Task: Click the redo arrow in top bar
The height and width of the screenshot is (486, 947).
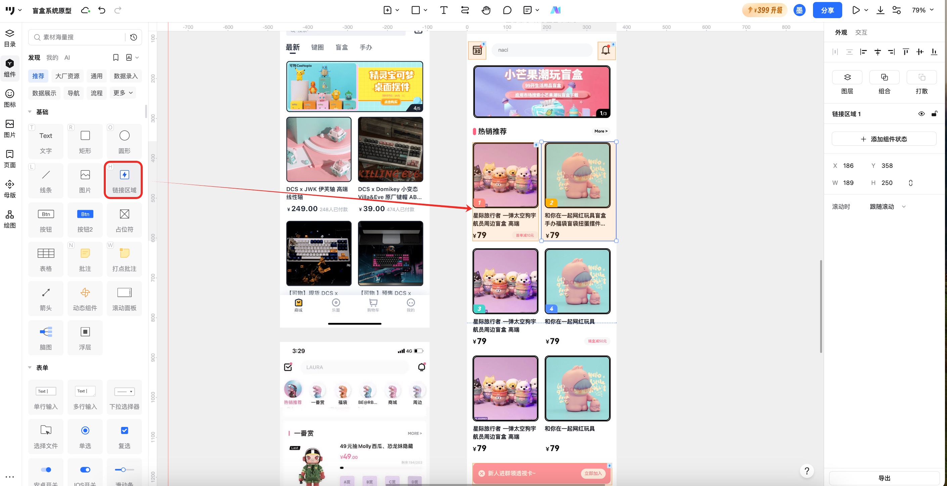Action: click(x=118, y=10)
